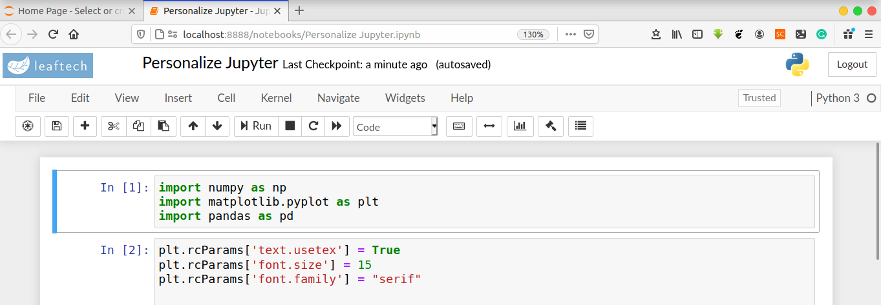Save the notebook with the floppy disk icon
The height and width of the screenshot is (305, 881).
click(x=56, y=126)
